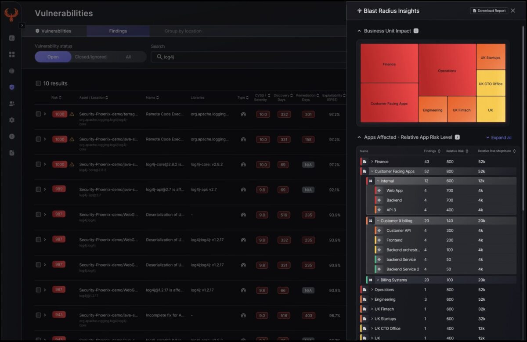Select the shield vulnerabilities icon in the sidebar

click(12, 87)
